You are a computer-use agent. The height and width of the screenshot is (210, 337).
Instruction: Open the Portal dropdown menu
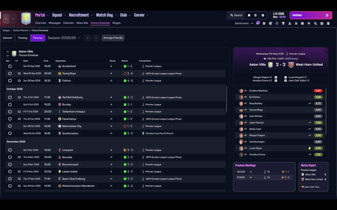pyautogui.click(x=42, y=15)
